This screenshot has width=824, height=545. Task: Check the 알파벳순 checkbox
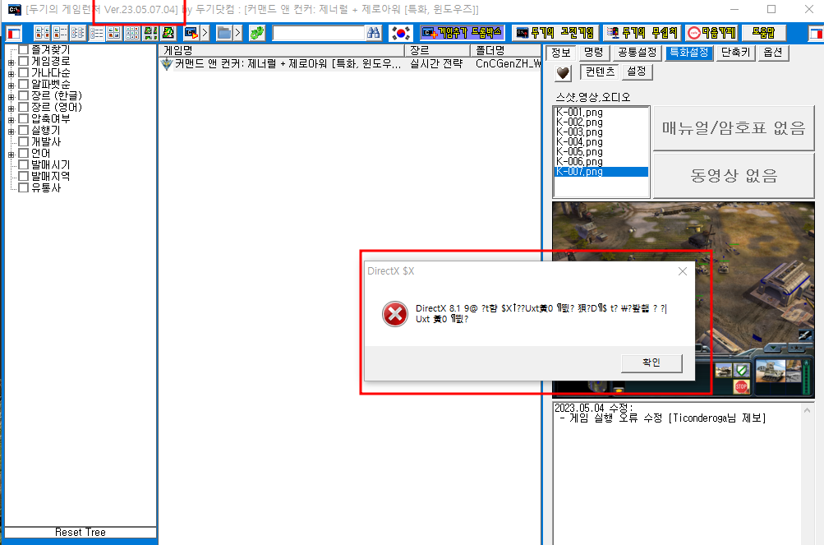click(x=23, y=84)
